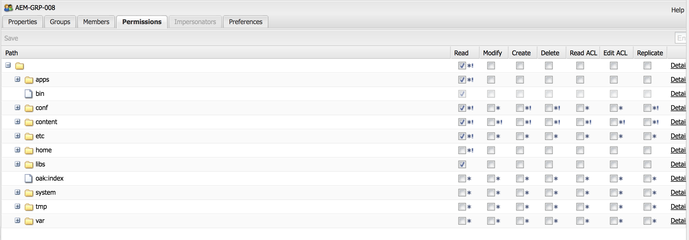
Task: Click the Save button
Action: tap(11, 38)
